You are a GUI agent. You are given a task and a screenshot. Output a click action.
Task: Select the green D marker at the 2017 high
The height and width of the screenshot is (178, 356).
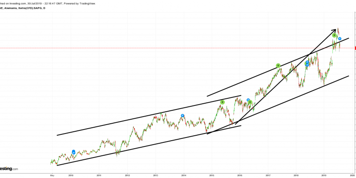pos(278,65)
